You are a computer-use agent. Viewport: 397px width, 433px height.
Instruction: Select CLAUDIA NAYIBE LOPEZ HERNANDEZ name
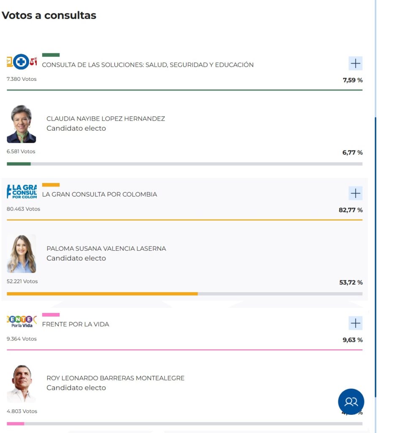(x=106, y=119)
